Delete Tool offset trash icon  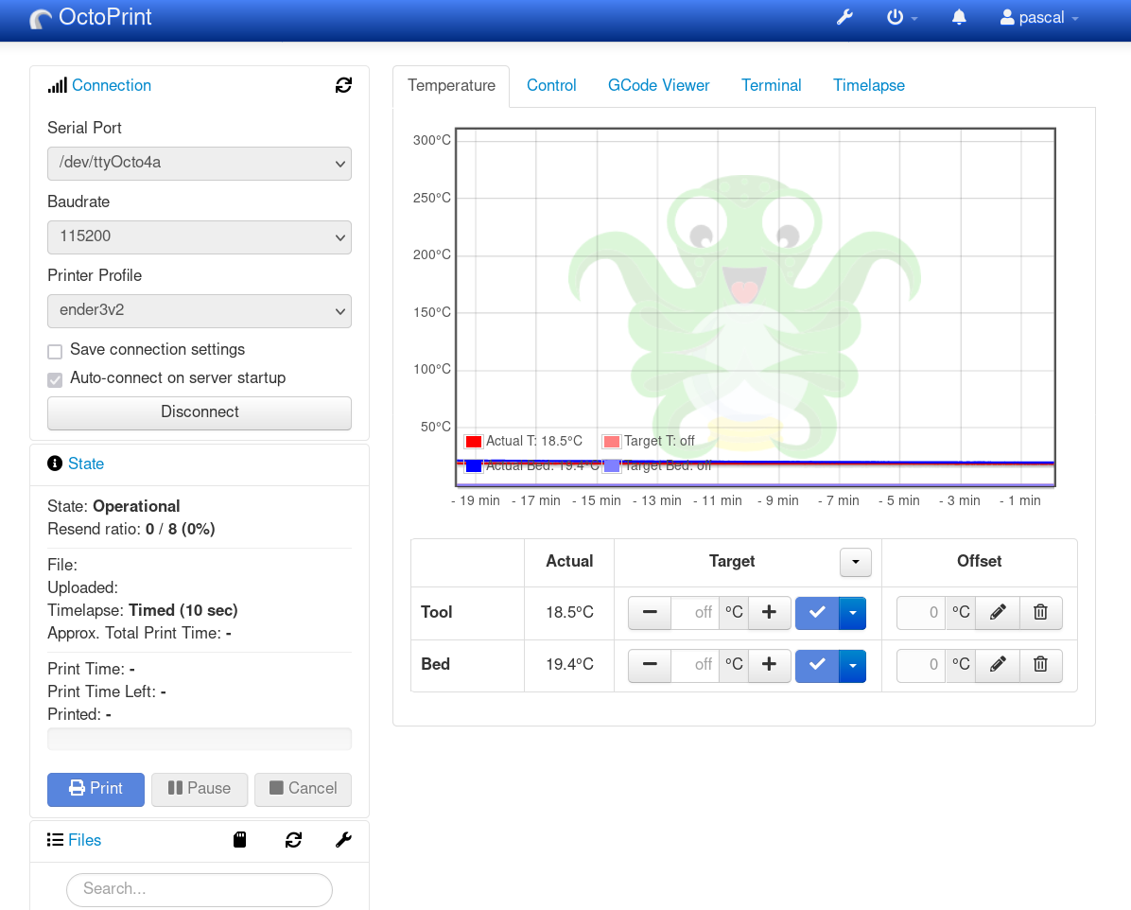(1041, 613)
